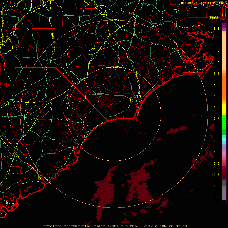Pick the yellow segment of the color bar
Viewport: 228px width, 228px height.
pyautogui.click(x=224, y=108)
